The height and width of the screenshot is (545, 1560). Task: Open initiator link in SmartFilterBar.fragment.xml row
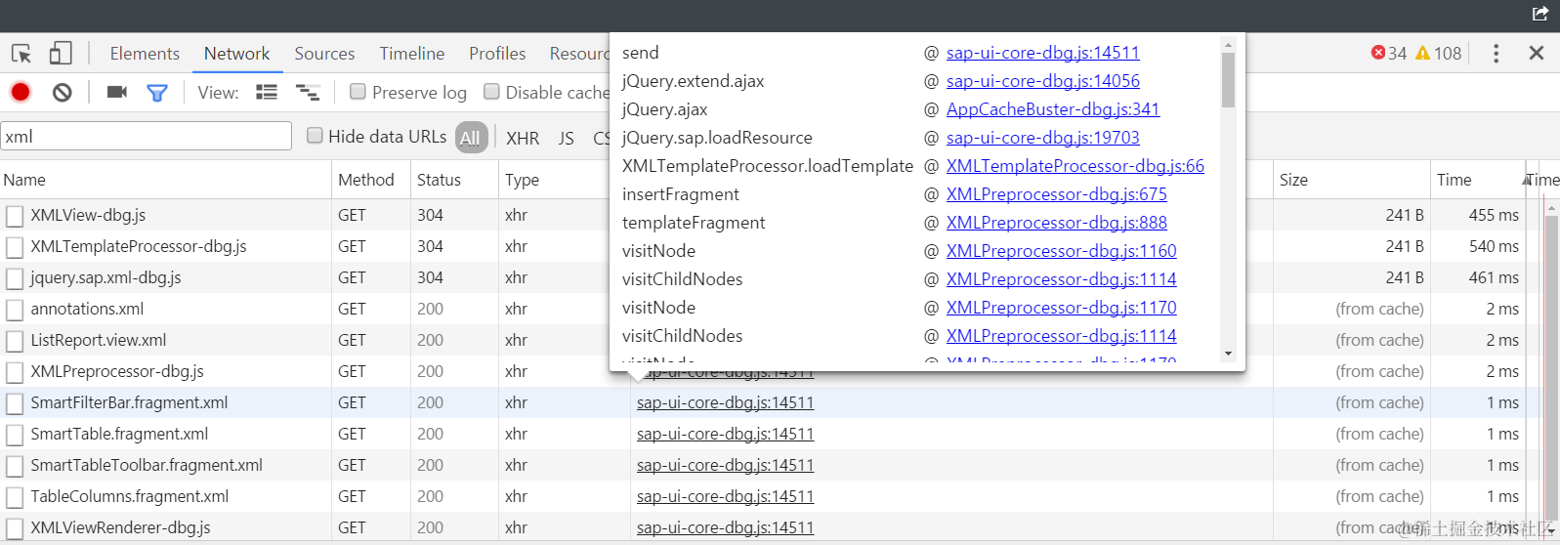coord(725,402)
